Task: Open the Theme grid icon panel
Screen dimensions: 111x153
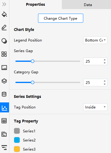Action: (x=4, y=54)
